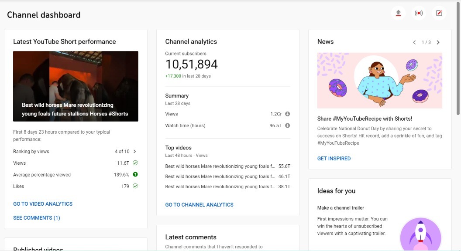Click Latest YouTube Short performance heading
This screenshot has width=461, height=251.
coord(64,42)
